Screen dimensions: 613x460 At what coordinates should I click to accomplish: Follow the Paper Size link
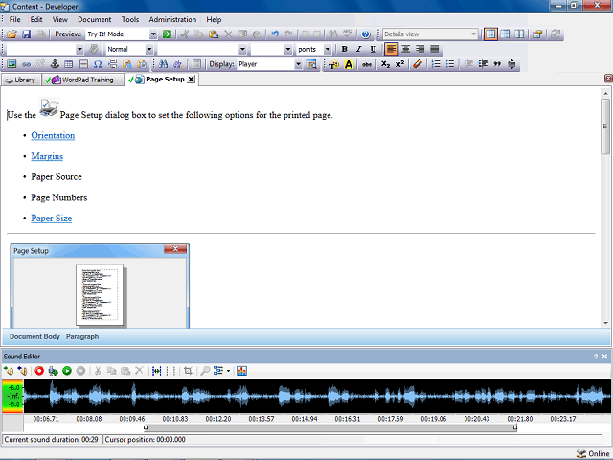coord(51,218)
